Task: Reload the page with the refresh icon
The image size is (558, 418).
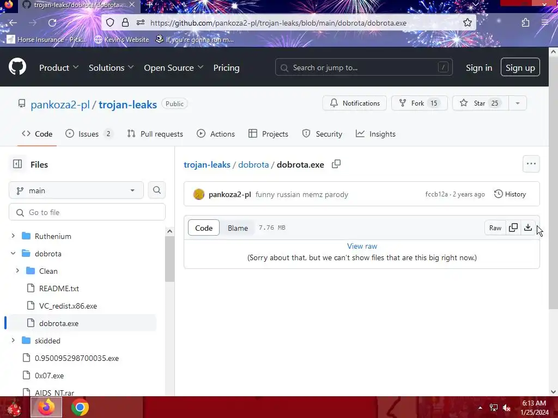Action: pos(52,23)
